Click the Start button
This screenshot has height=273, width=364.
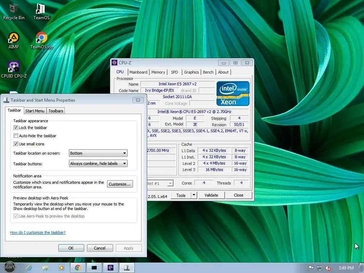click(x=10, y=267)
